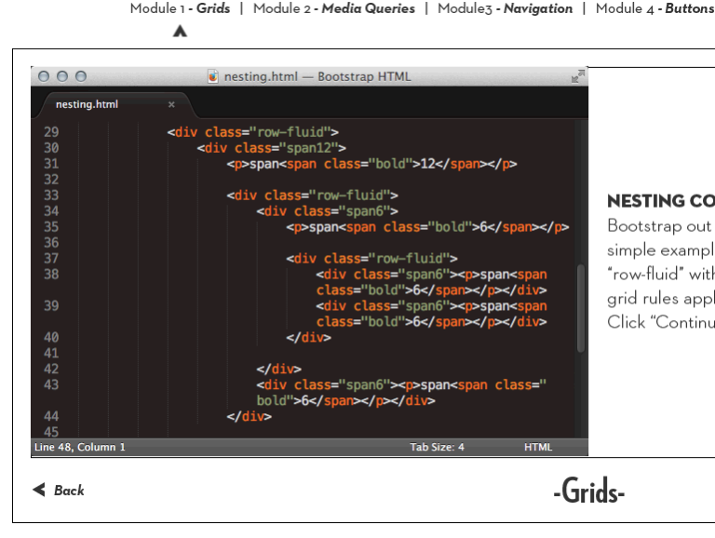This screenshot has width=715, height=538.
Task: Click 'Line 48, Column 1' status text
Action: [x=80, y=447]
